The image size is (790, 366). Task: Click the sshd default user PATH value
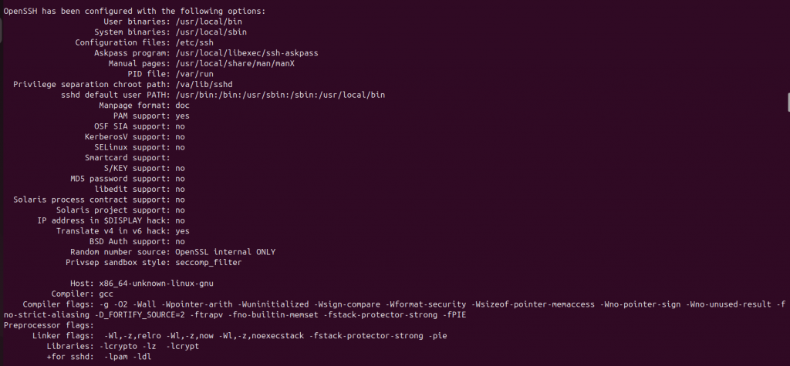pos(280,95)
